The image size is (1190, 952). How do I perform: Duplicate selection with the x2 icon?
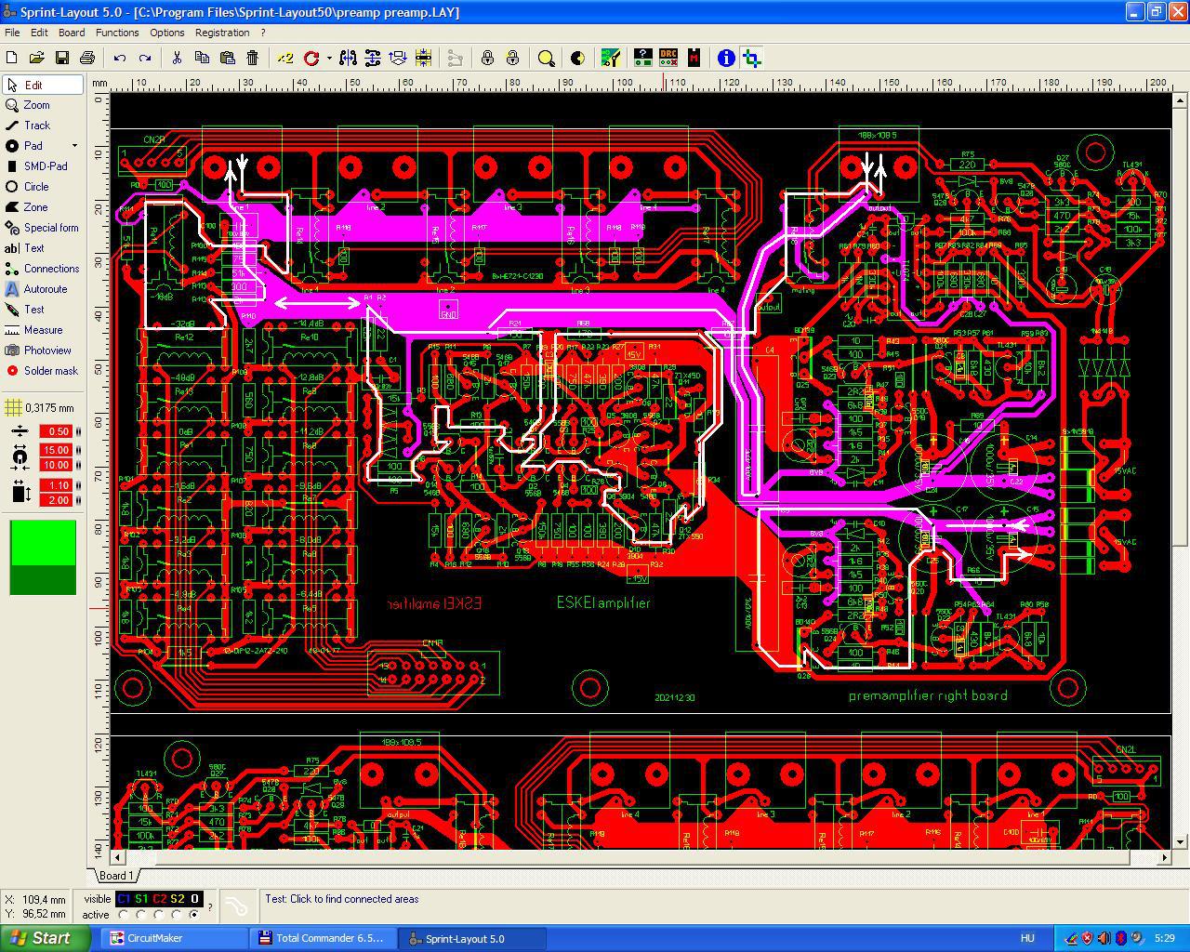click(x=284, y=58)
